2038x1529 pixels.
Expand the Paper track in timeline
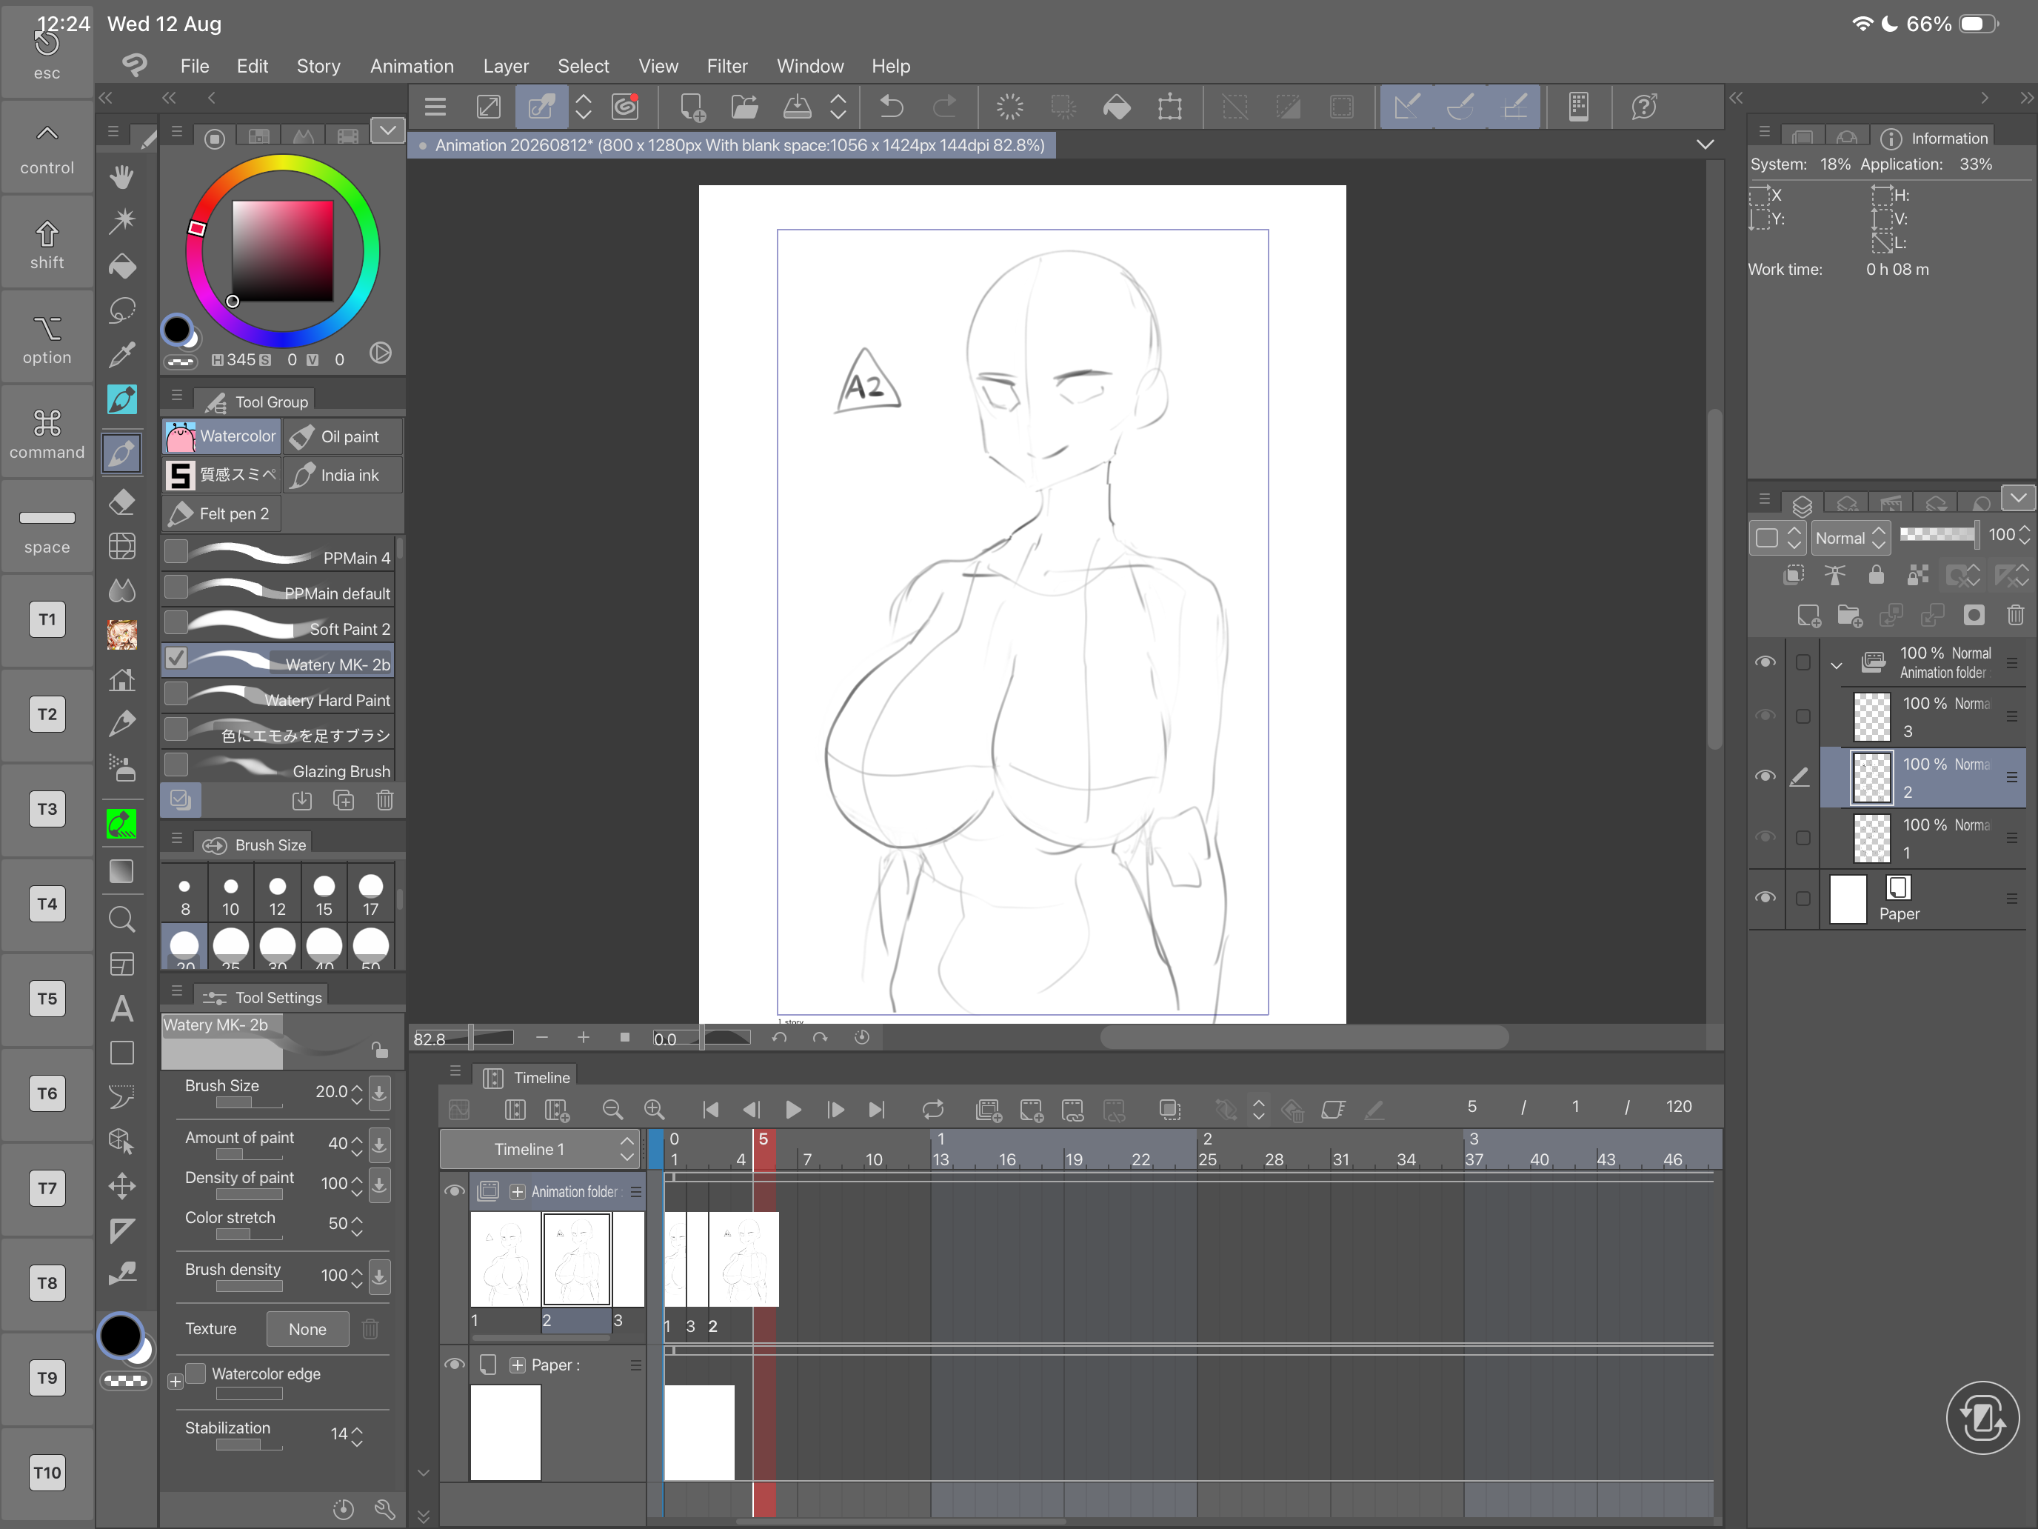[518, 1365]
